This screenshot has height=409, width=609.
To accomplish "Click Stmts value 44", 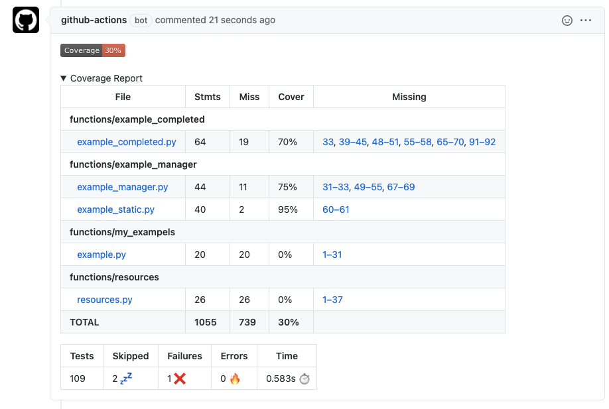I will [200, 187].
